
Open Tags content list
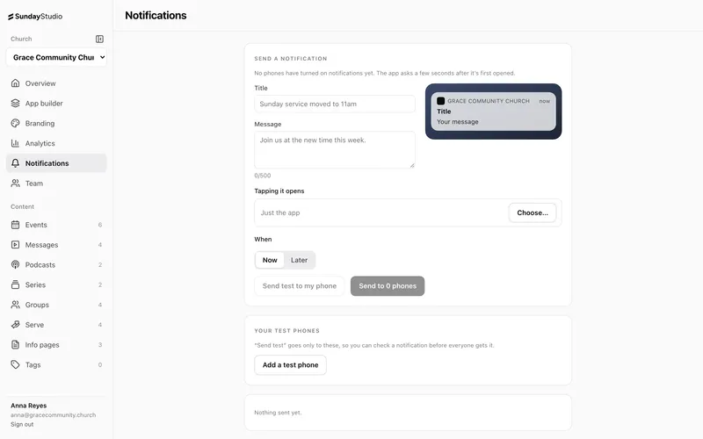tap(56, 364)
